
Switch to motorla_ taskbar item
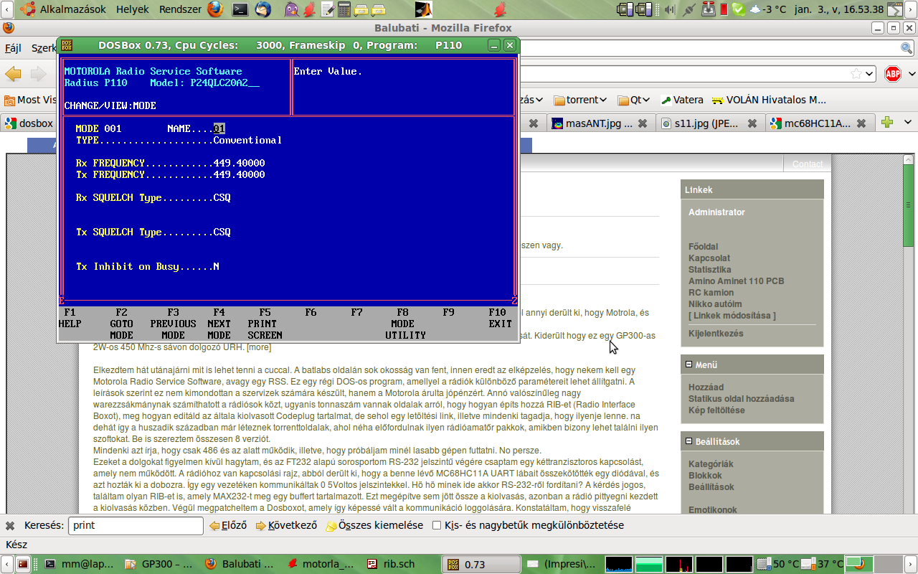pos(320,564)
